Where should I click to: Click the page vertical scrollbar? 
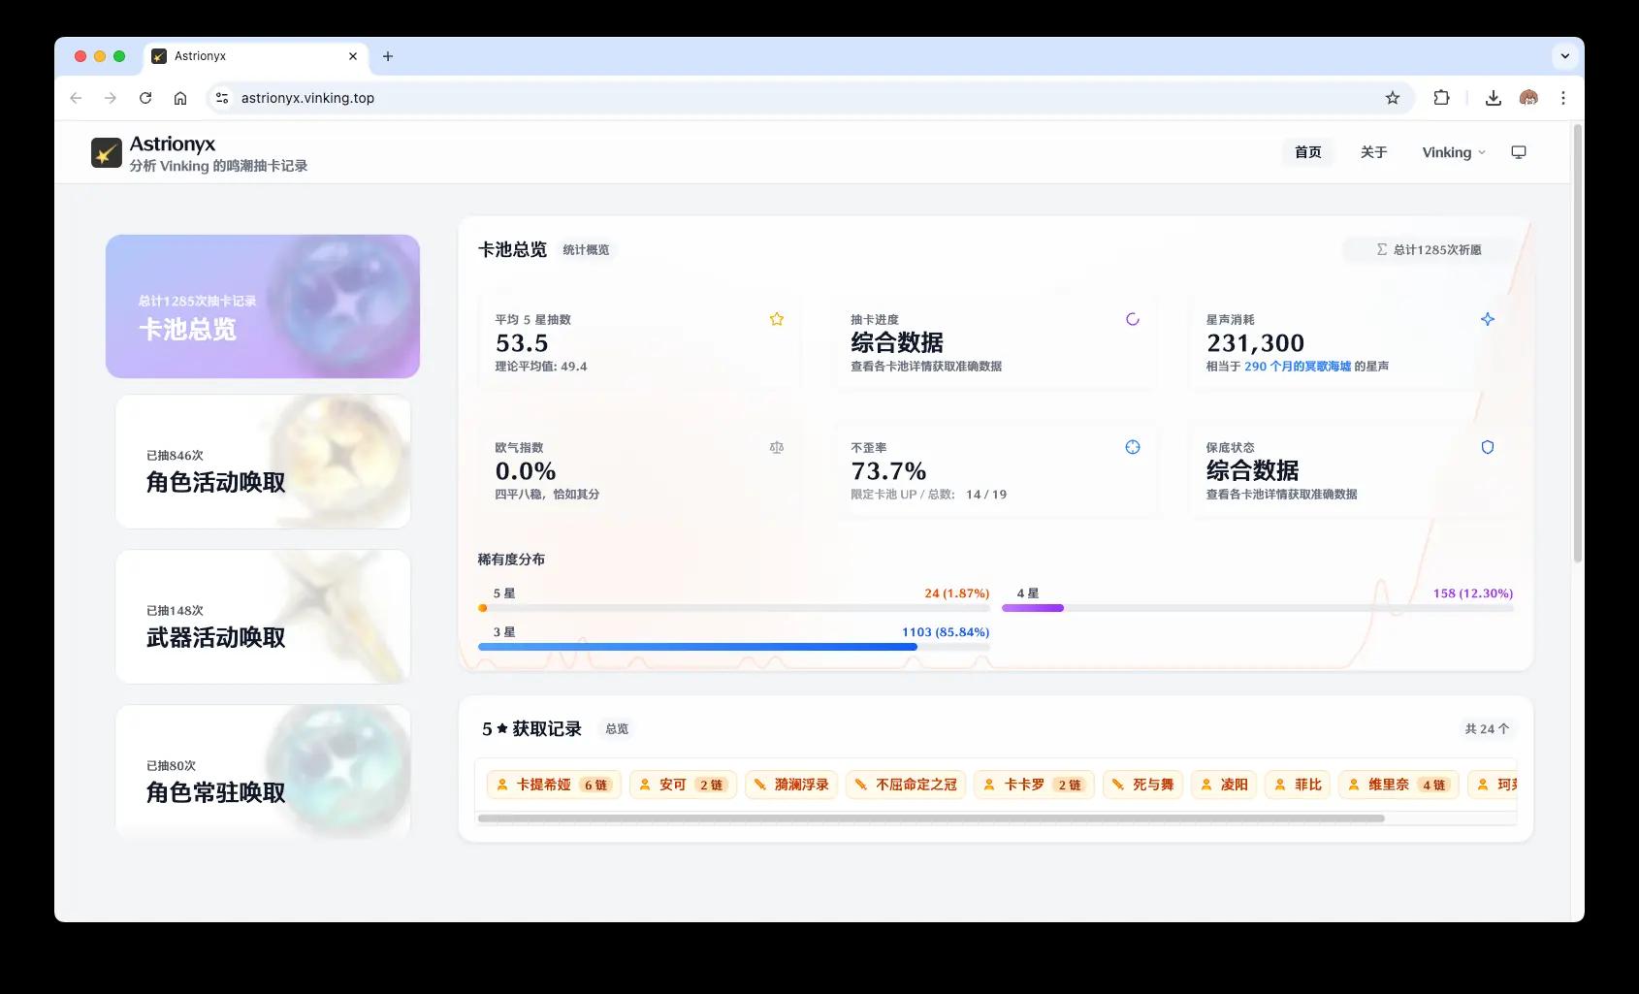tap(1578, 343)
